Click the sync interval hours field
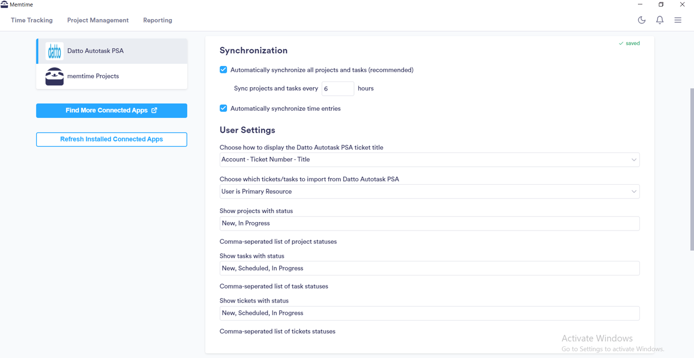694x358 pixels. (337, 88)
